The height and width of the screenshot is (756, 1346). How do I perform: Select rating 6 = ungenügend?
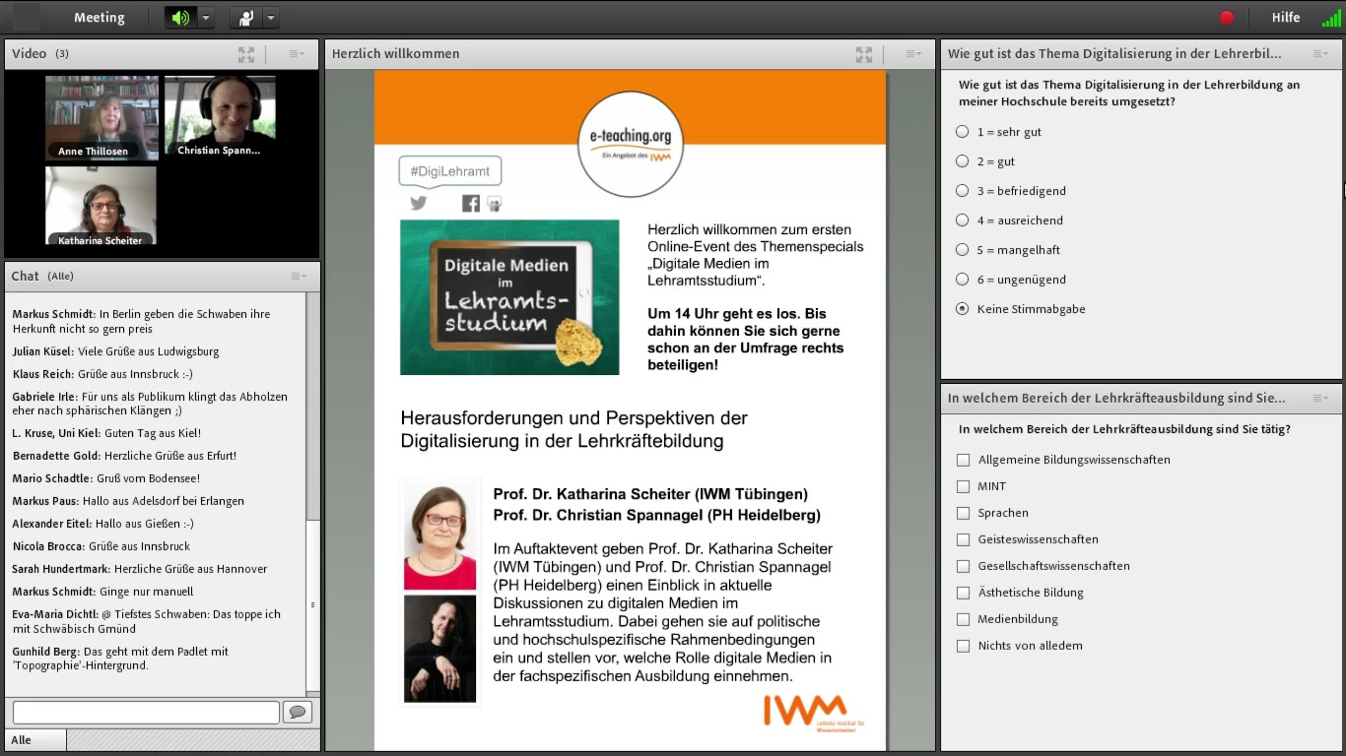coord(963,280)
